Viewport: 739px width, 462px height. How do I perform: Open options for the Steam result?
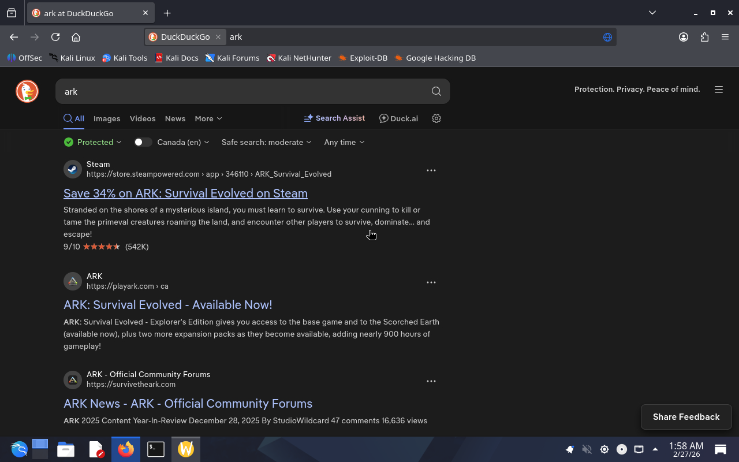(x=431, y=170)
